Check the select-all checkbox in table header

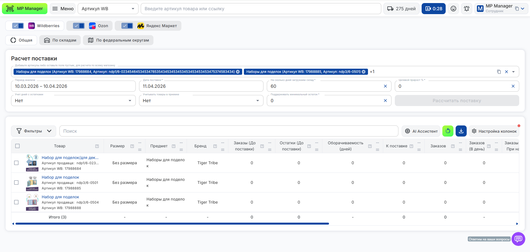[17, 146]
